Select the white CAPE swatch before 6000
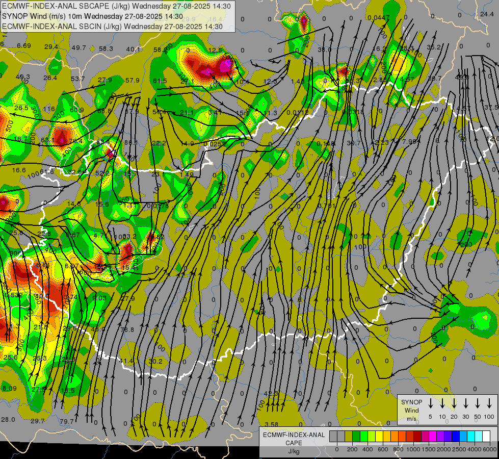The image size is (499, 459). (487, 436)
